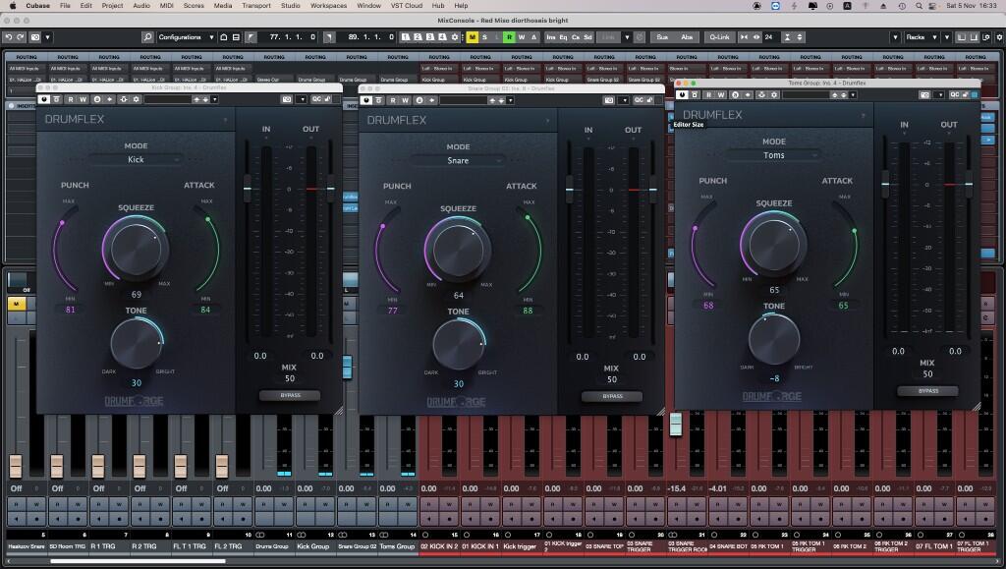
Task: Click the right locator flag icon
Action: click(x=328, y=37)
